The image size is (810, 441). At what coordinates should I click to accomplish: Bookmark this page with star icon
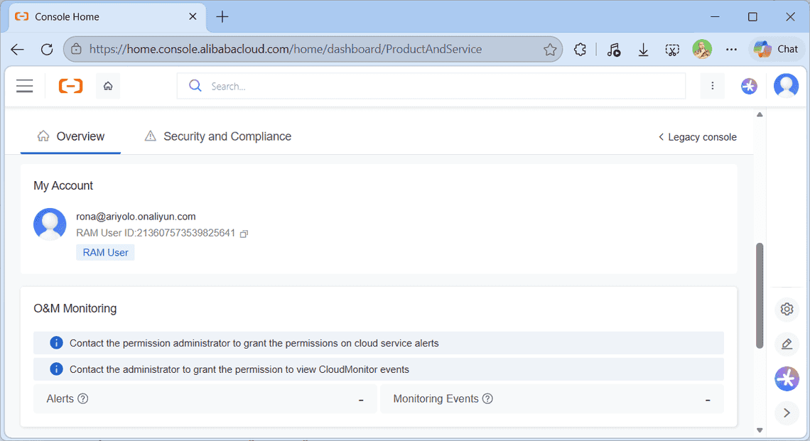549,50
